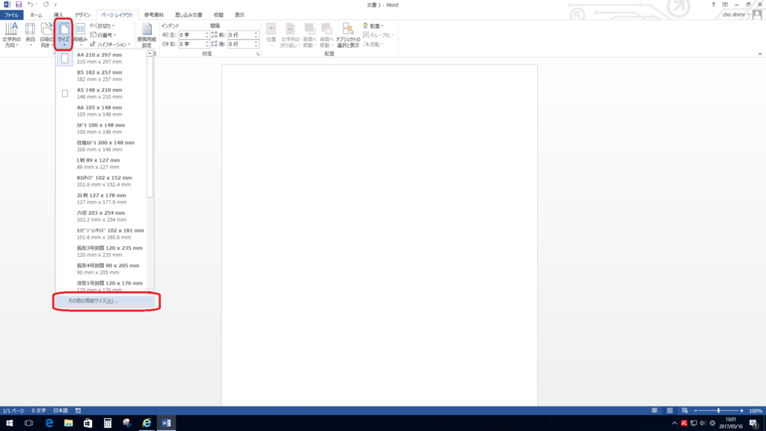
Task: Open the 配置 align dropdown
Action: click(374, 26)
